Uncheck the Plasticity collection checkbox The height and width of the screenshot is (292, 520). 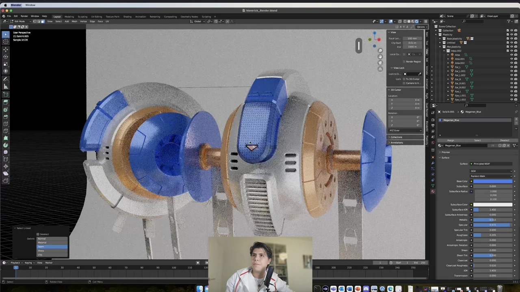click(x=507, y=35)
